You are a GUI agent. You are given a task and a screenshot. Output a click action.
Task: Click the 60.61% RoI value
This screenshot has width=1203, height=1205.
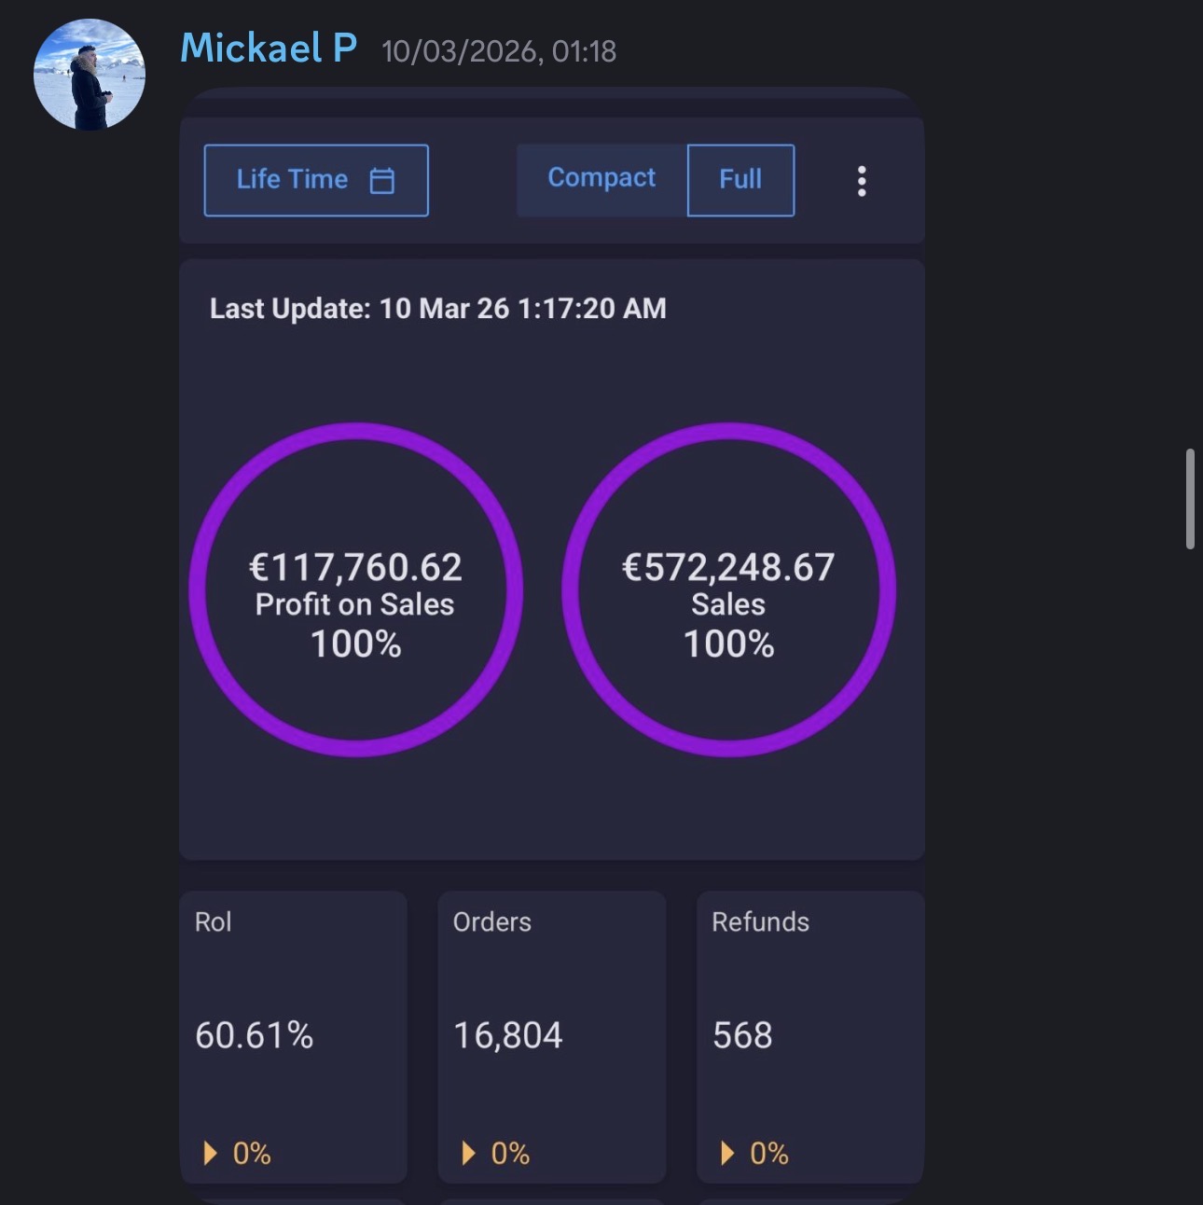click(x=255, y=1035)
